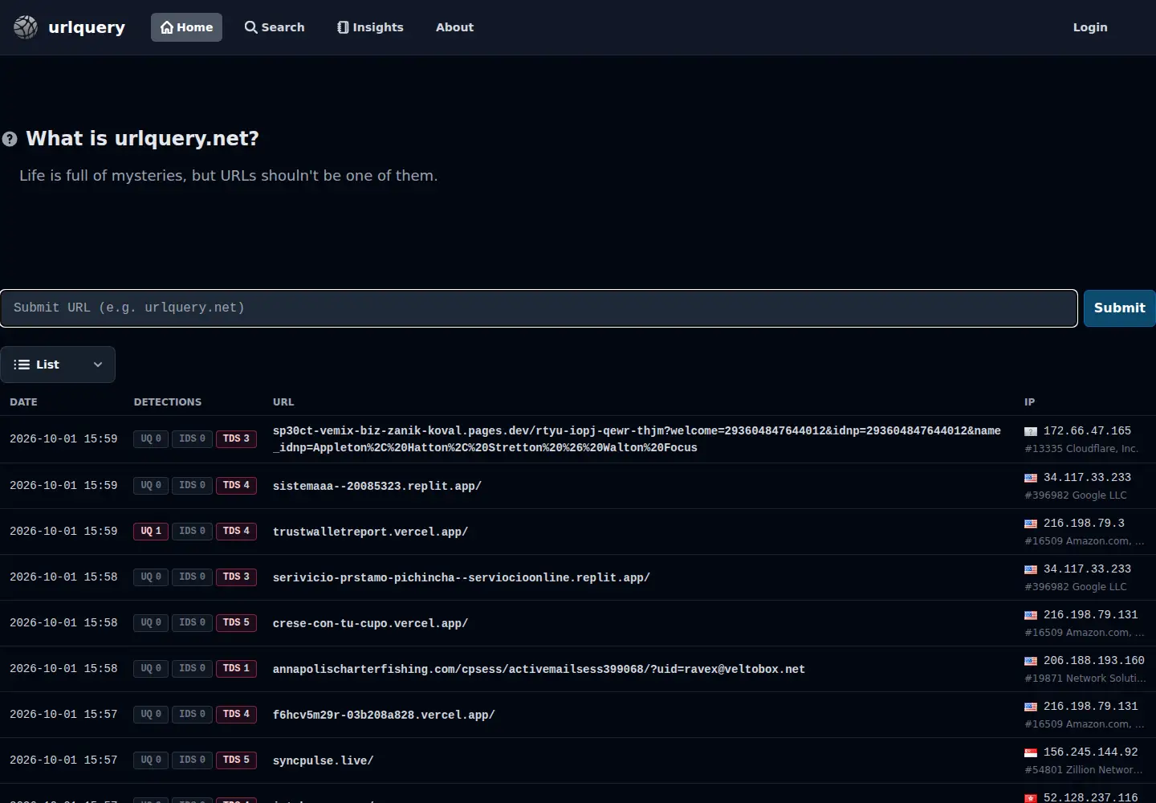Click the US flag beside 206.188.193.160

click(x=1031, y=662)
